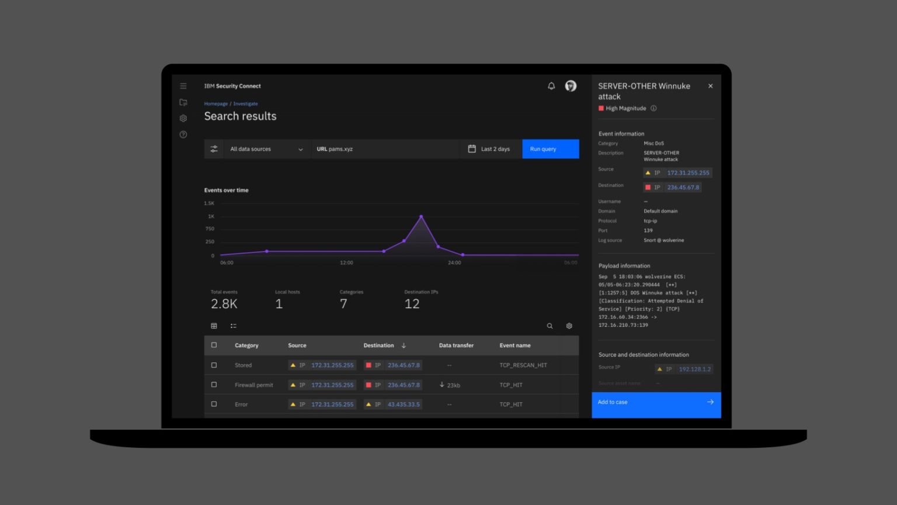Open table settings gear icon
Screen dimensions: 897x505
pos(569,326)
